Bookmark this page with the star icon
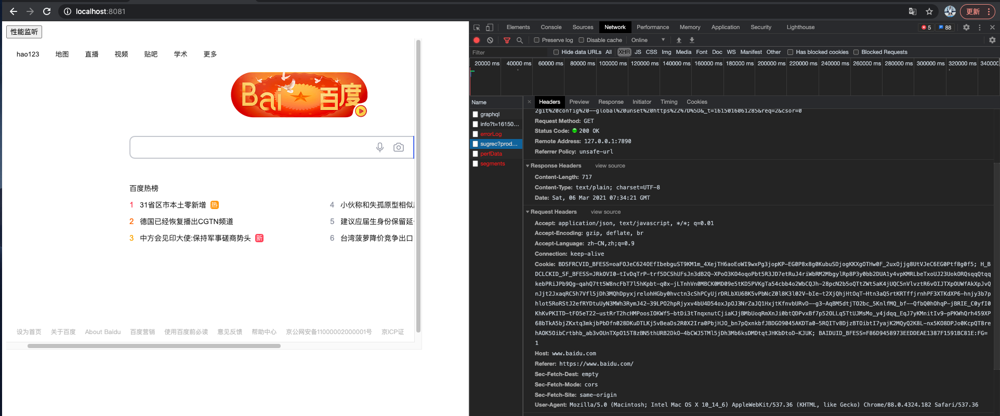Image resolution: width=1000 pixels, height=416 pixels. [929, 11]
